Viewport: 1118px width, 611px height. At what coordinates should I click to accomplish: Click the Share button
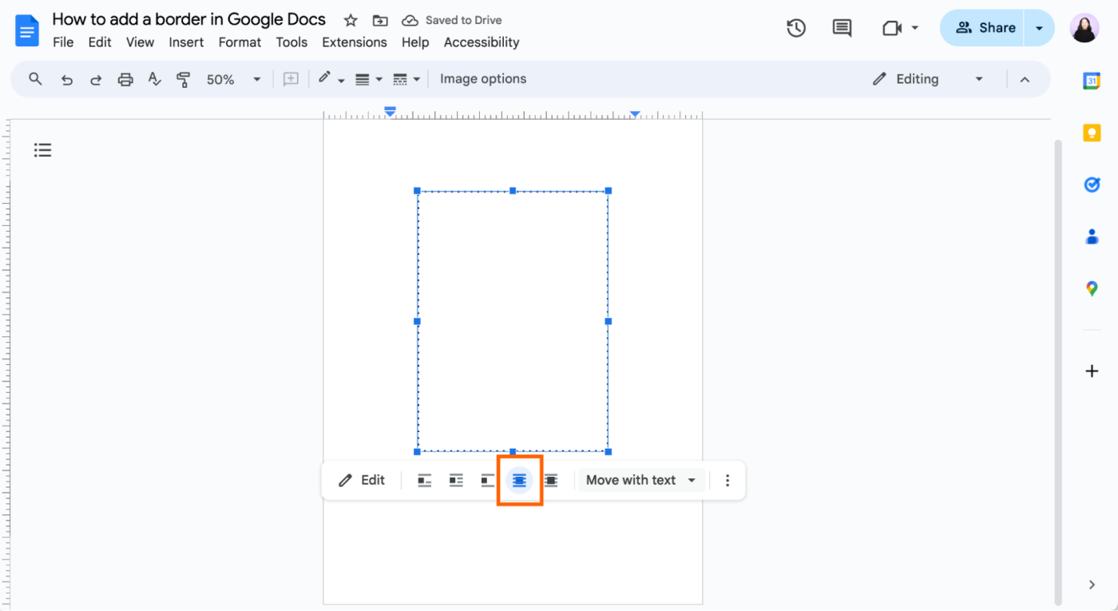tap(985, 28)
